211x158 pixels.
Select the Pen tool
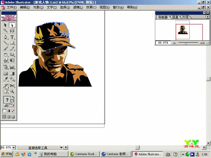point(5,37)
